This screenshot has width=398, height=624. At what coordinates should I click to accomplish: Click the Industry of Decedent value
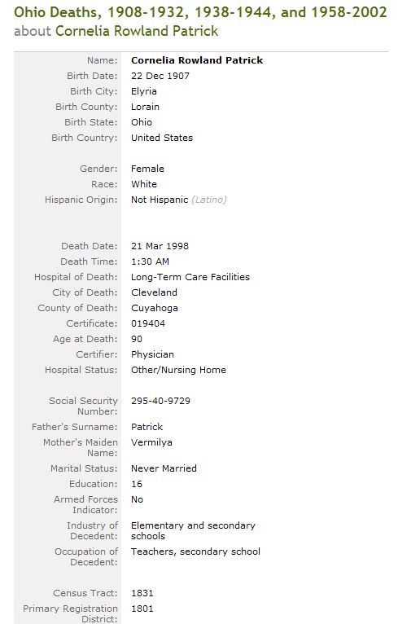click(x=193, y=530)
